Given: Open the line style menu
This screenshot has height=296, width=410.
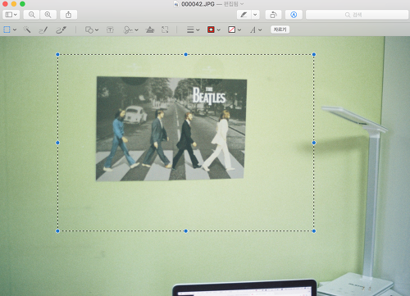Looking at the screenshot, I should [193, 30].
